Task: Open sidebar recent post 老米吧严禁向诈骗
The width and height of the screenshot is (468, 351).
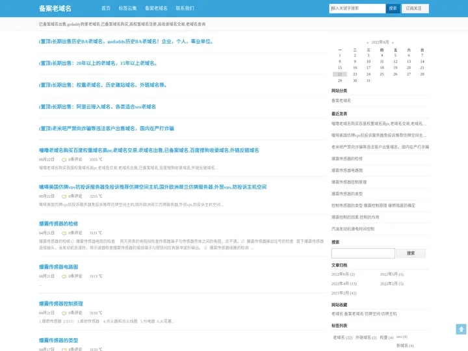Action: pyautogui.click(x=380, y=147)
